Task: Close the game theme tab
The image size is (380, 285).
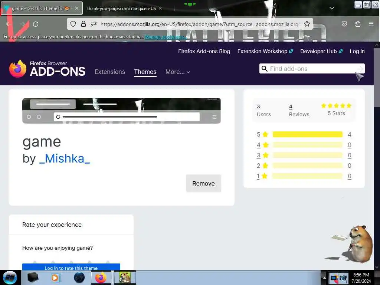Action: coord(77,8)
